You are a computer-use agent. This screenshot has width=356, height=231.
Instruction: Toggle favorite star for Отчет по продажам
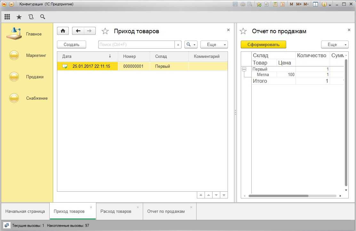[x=243, y=31]
